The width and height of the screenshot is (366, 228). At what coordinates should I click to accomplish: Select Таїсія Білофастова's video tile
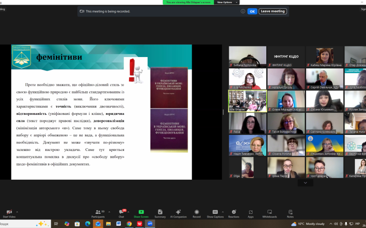286,123
